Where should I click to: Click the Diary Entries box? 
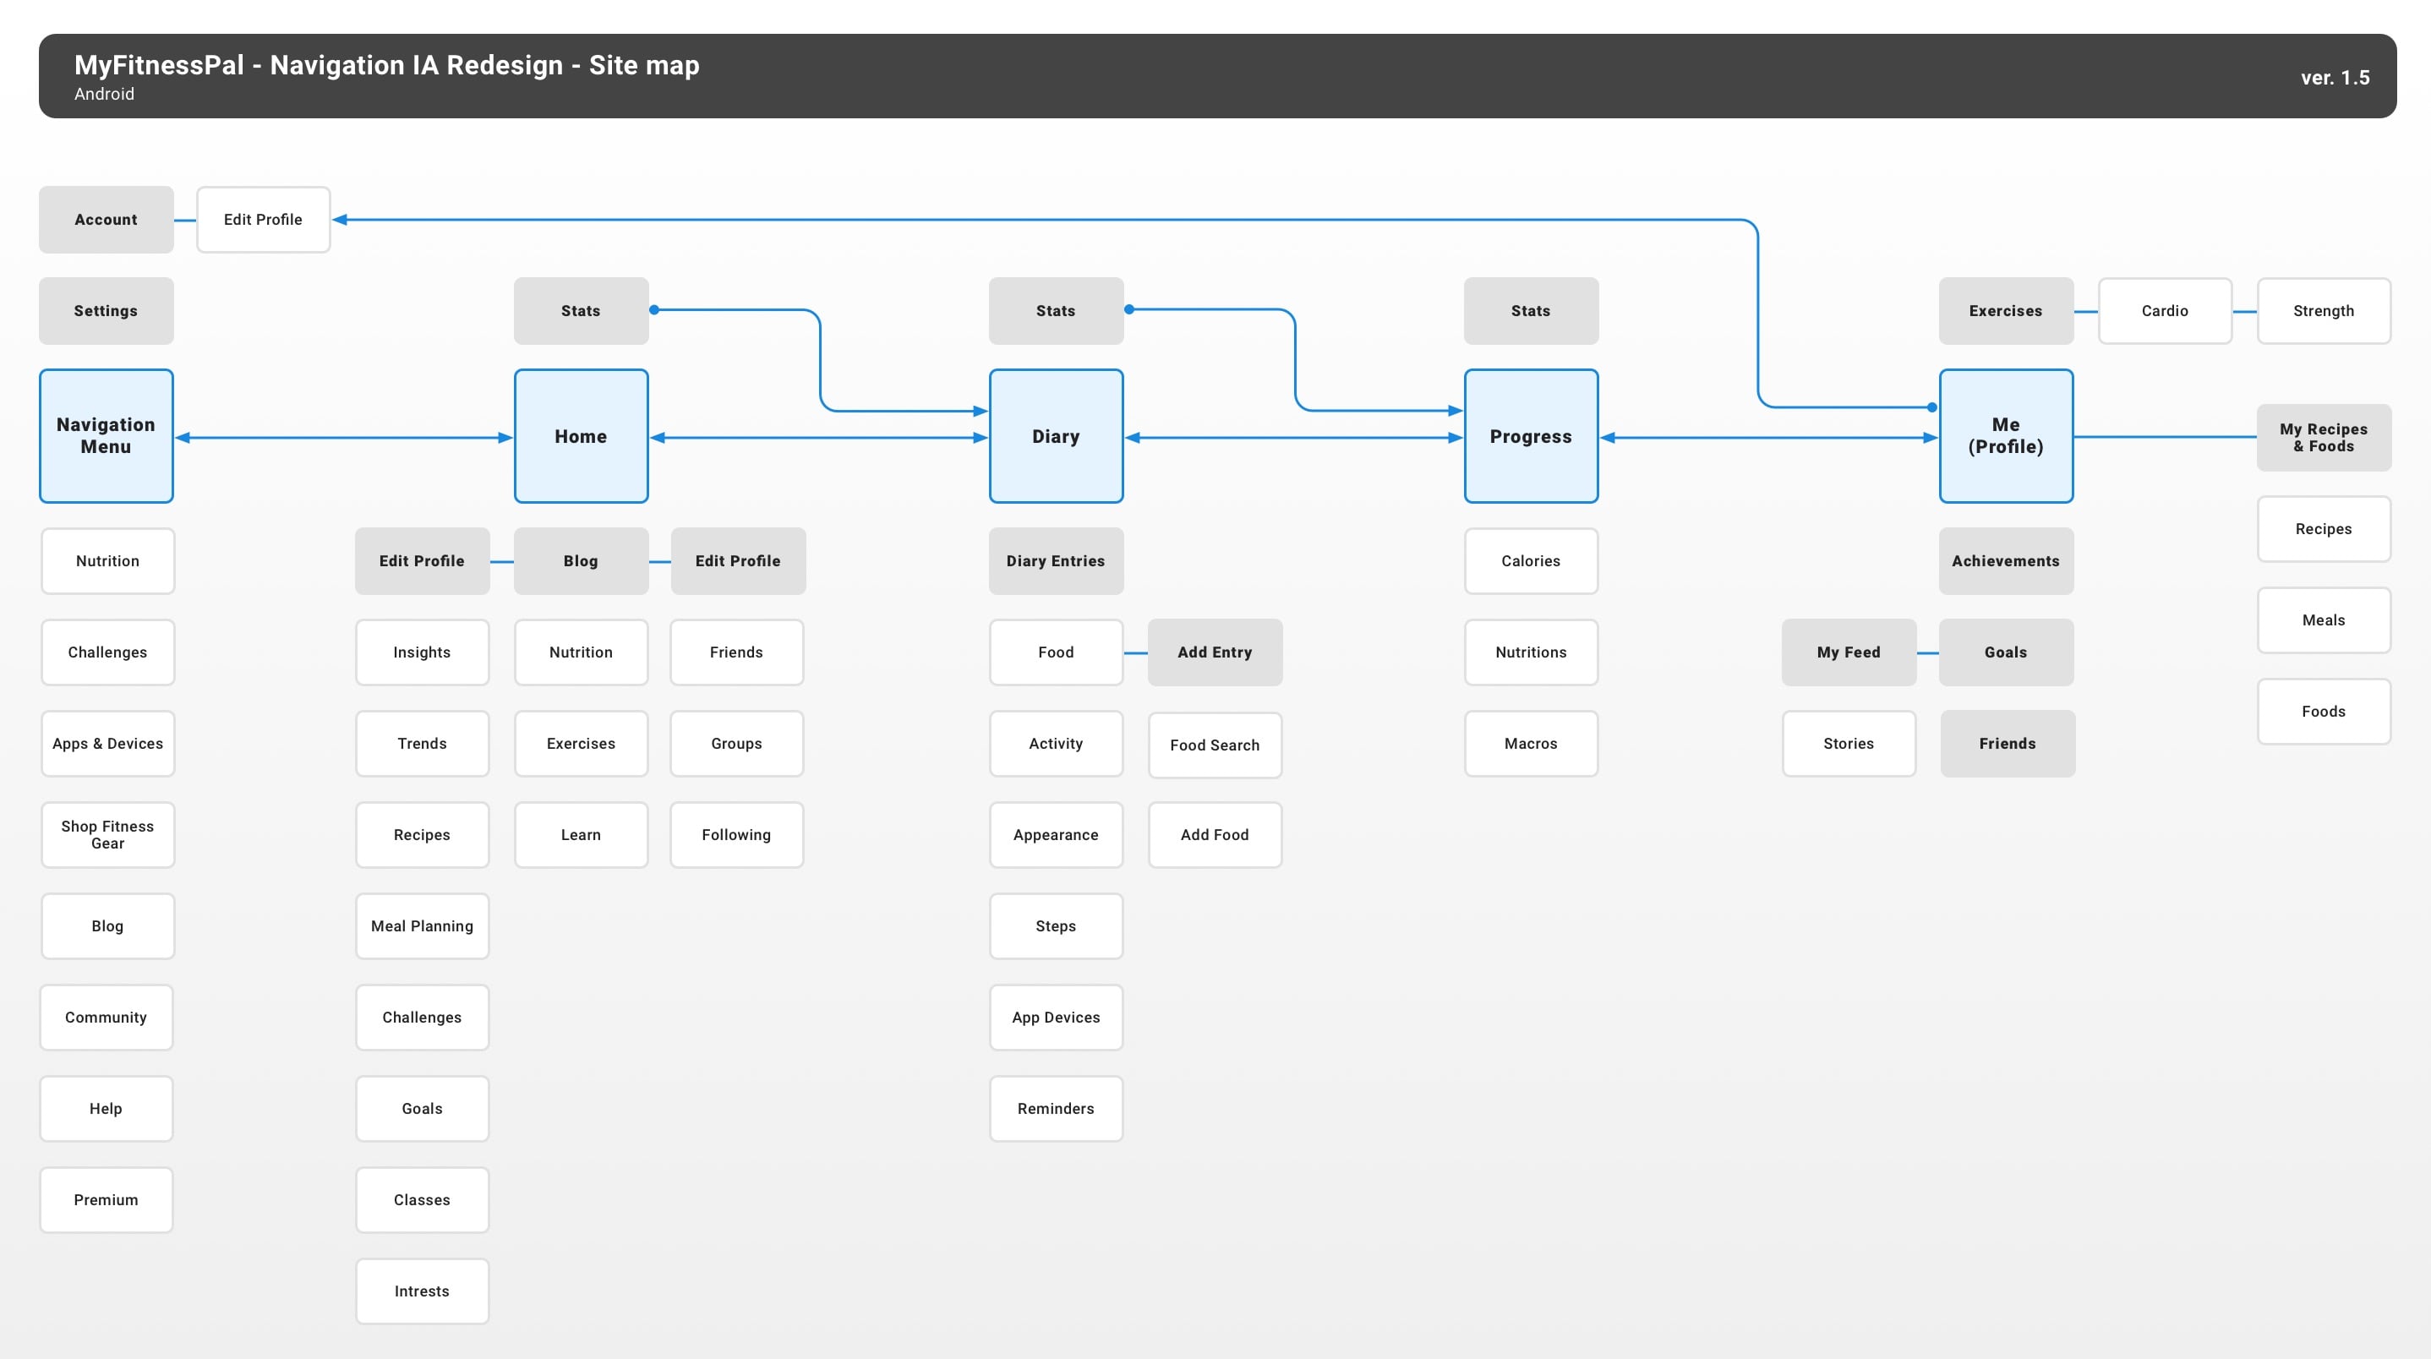click(1056, 560)
